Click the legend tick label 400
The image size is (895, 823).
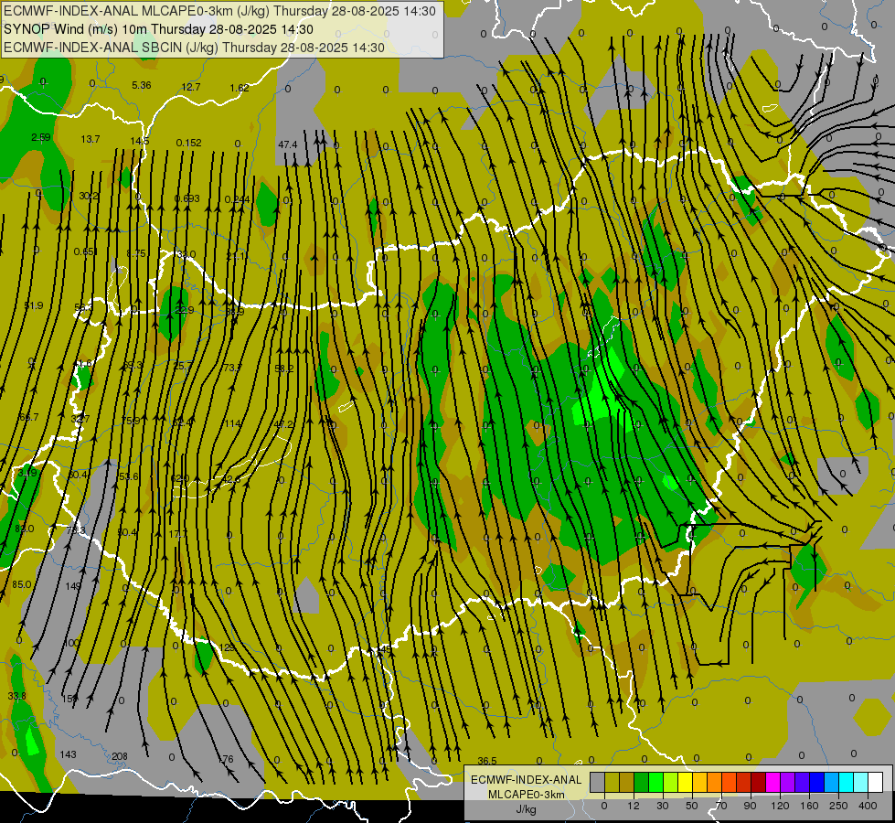click(x=868, y=806)
